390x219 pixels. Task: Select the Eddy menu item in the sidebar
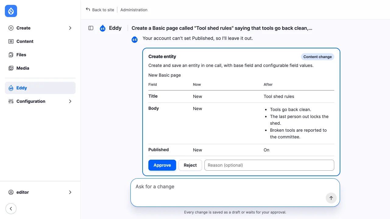pyautogui.click(x=40, y=88)
